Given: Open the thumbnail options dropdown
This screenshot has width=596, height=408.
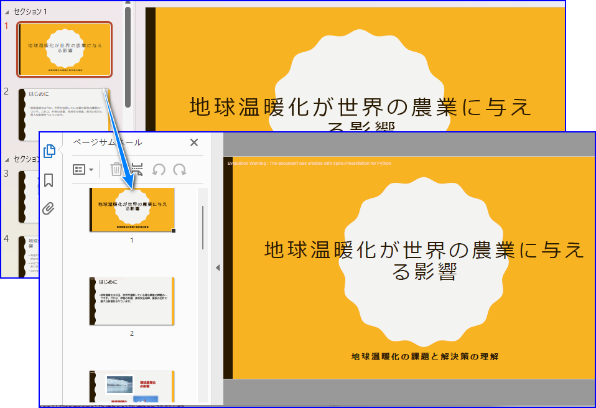Looking at the screenshot, I should 83,169.
